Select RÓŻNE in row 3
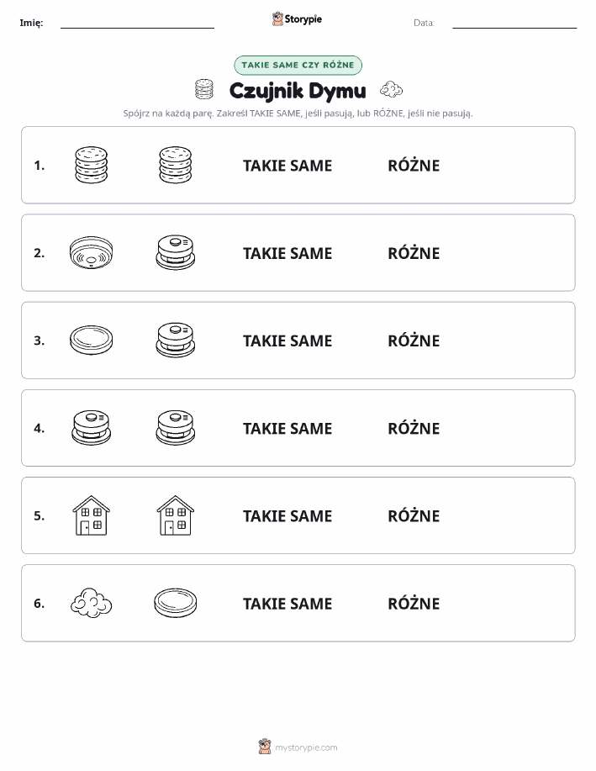The width and height of the screenshot is (596, 771). pos(414,341)
